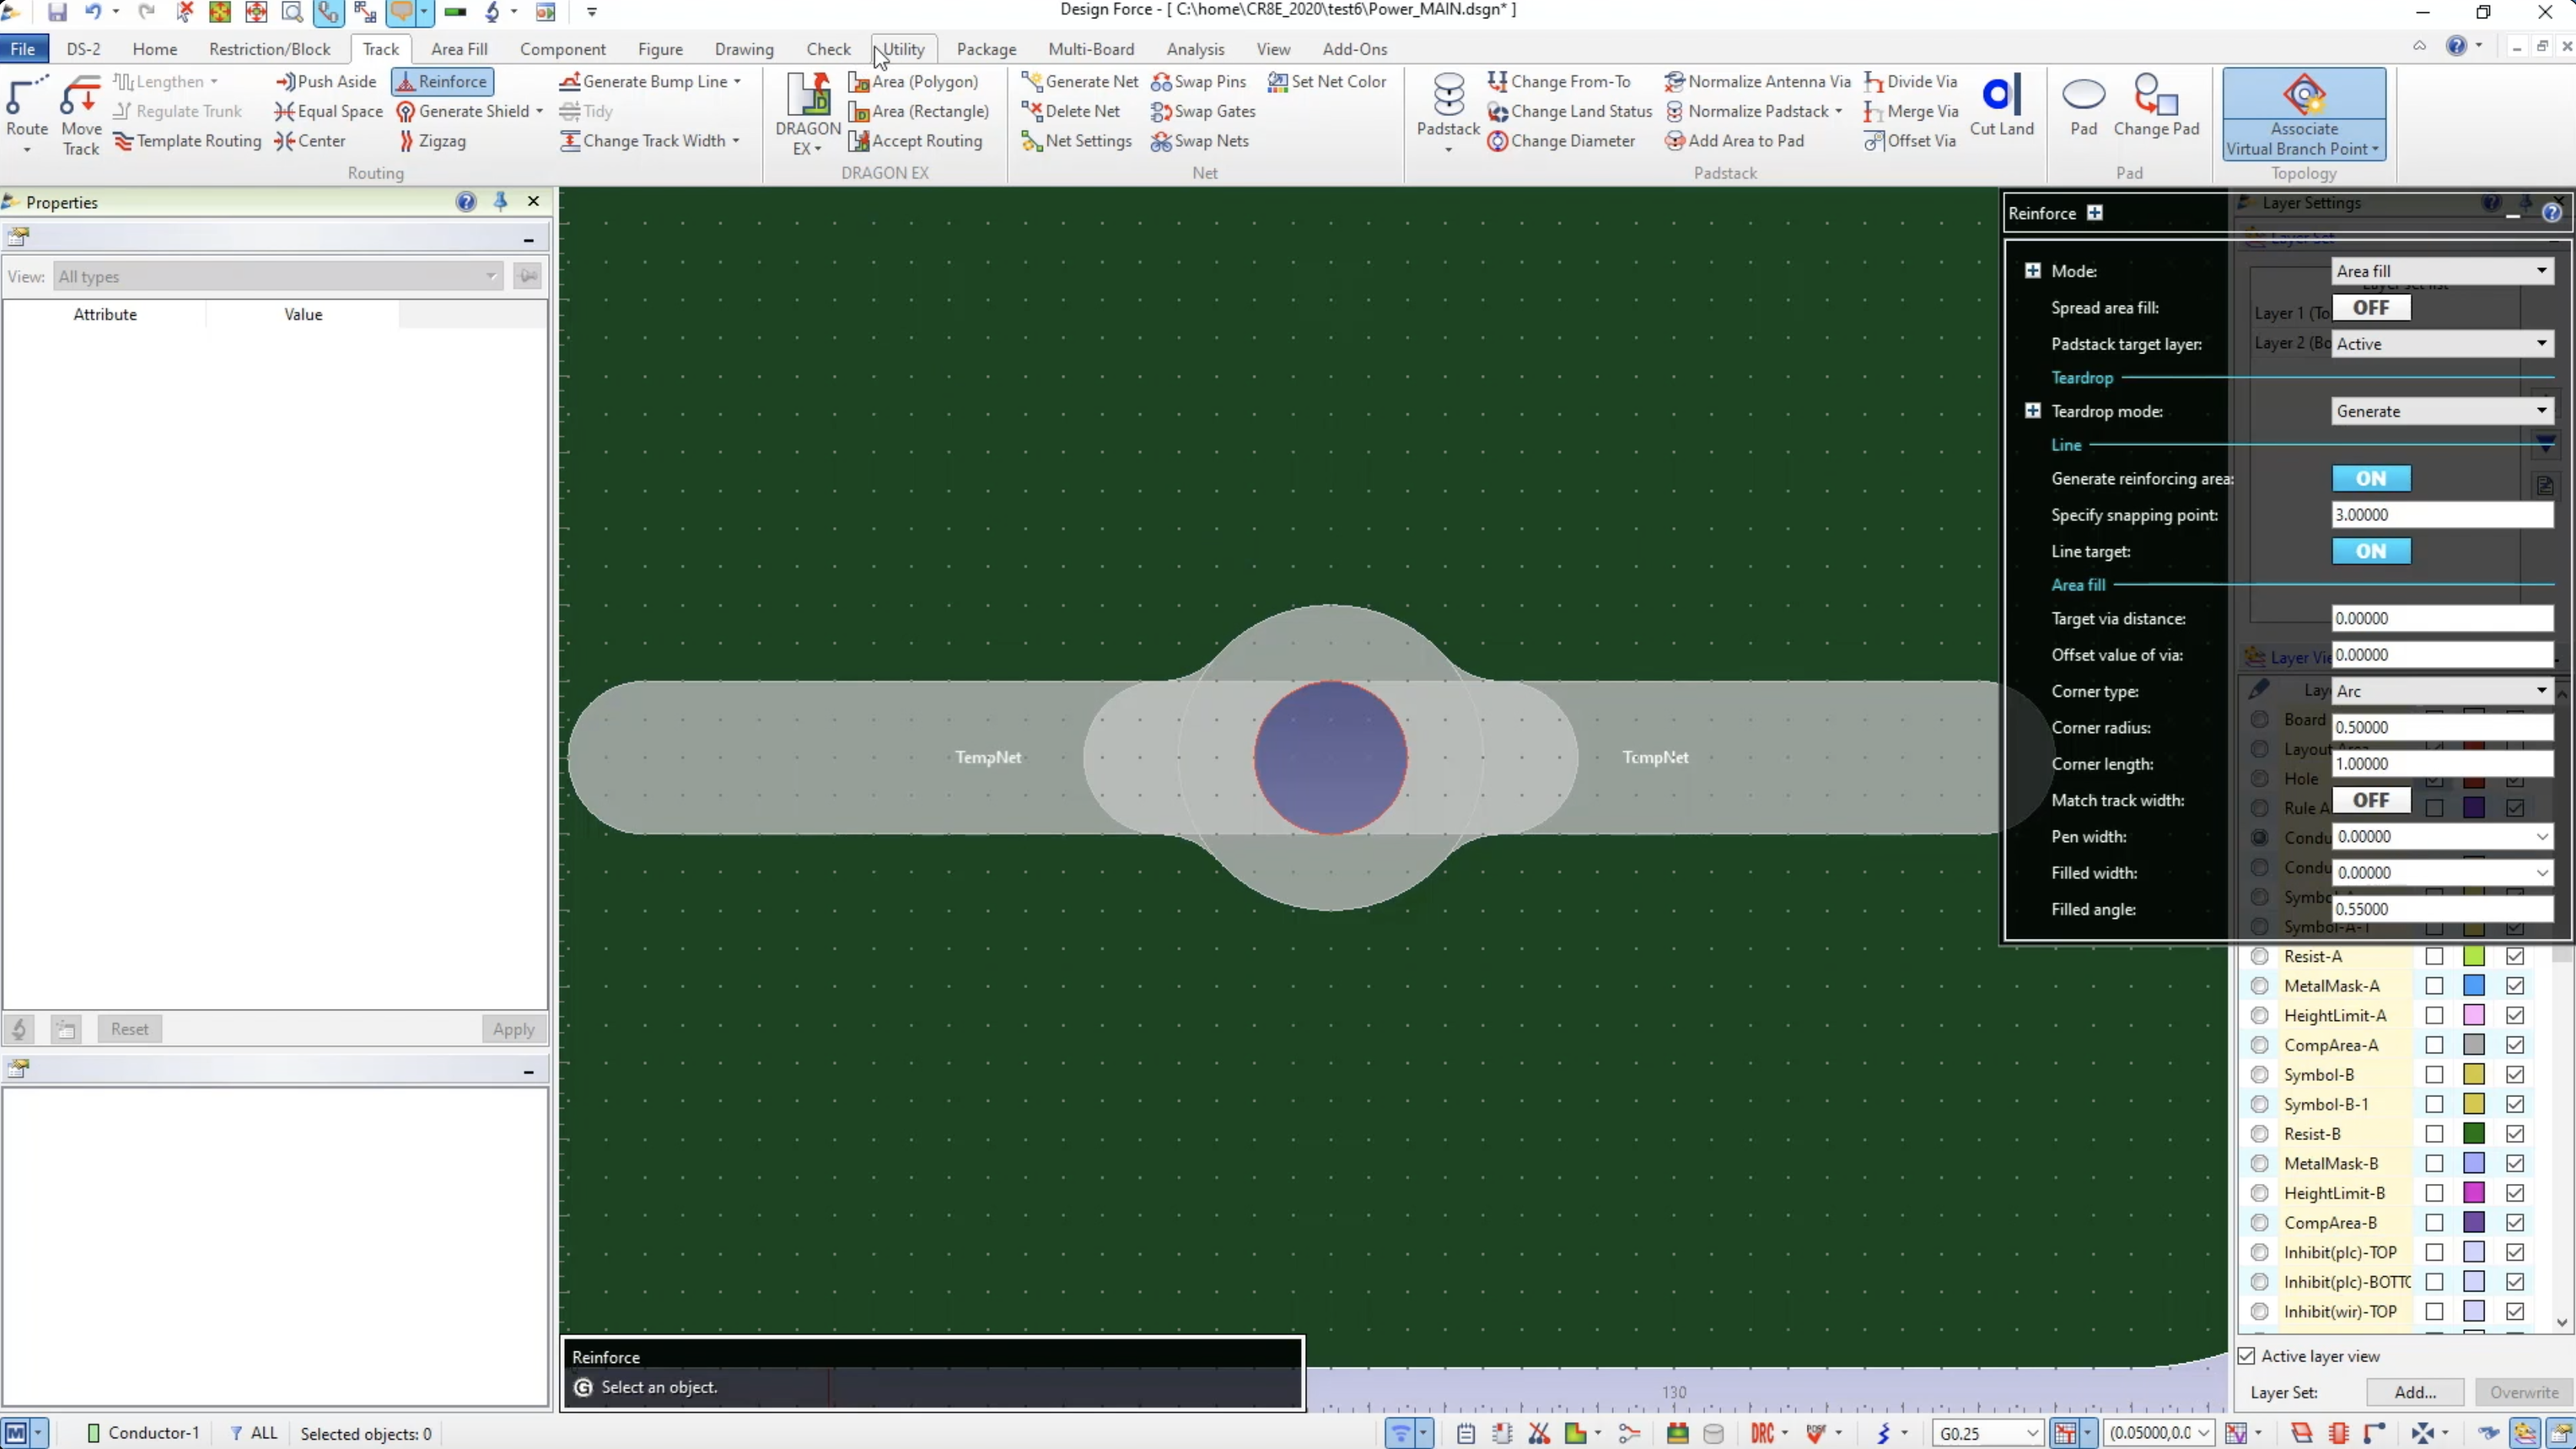Click the Apply button in Properties
Viewport: 2576px width, 1449px height.
513,1029
